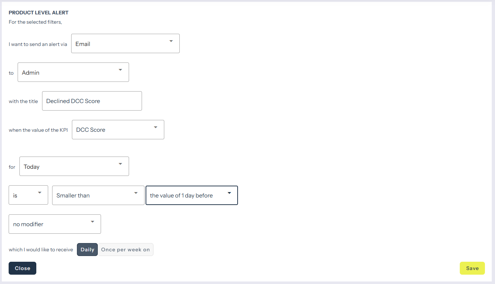This screenshot has width=495, height=284.
Task: Click the arrow icon in the Today dropdown
Action: coord(120,164)
